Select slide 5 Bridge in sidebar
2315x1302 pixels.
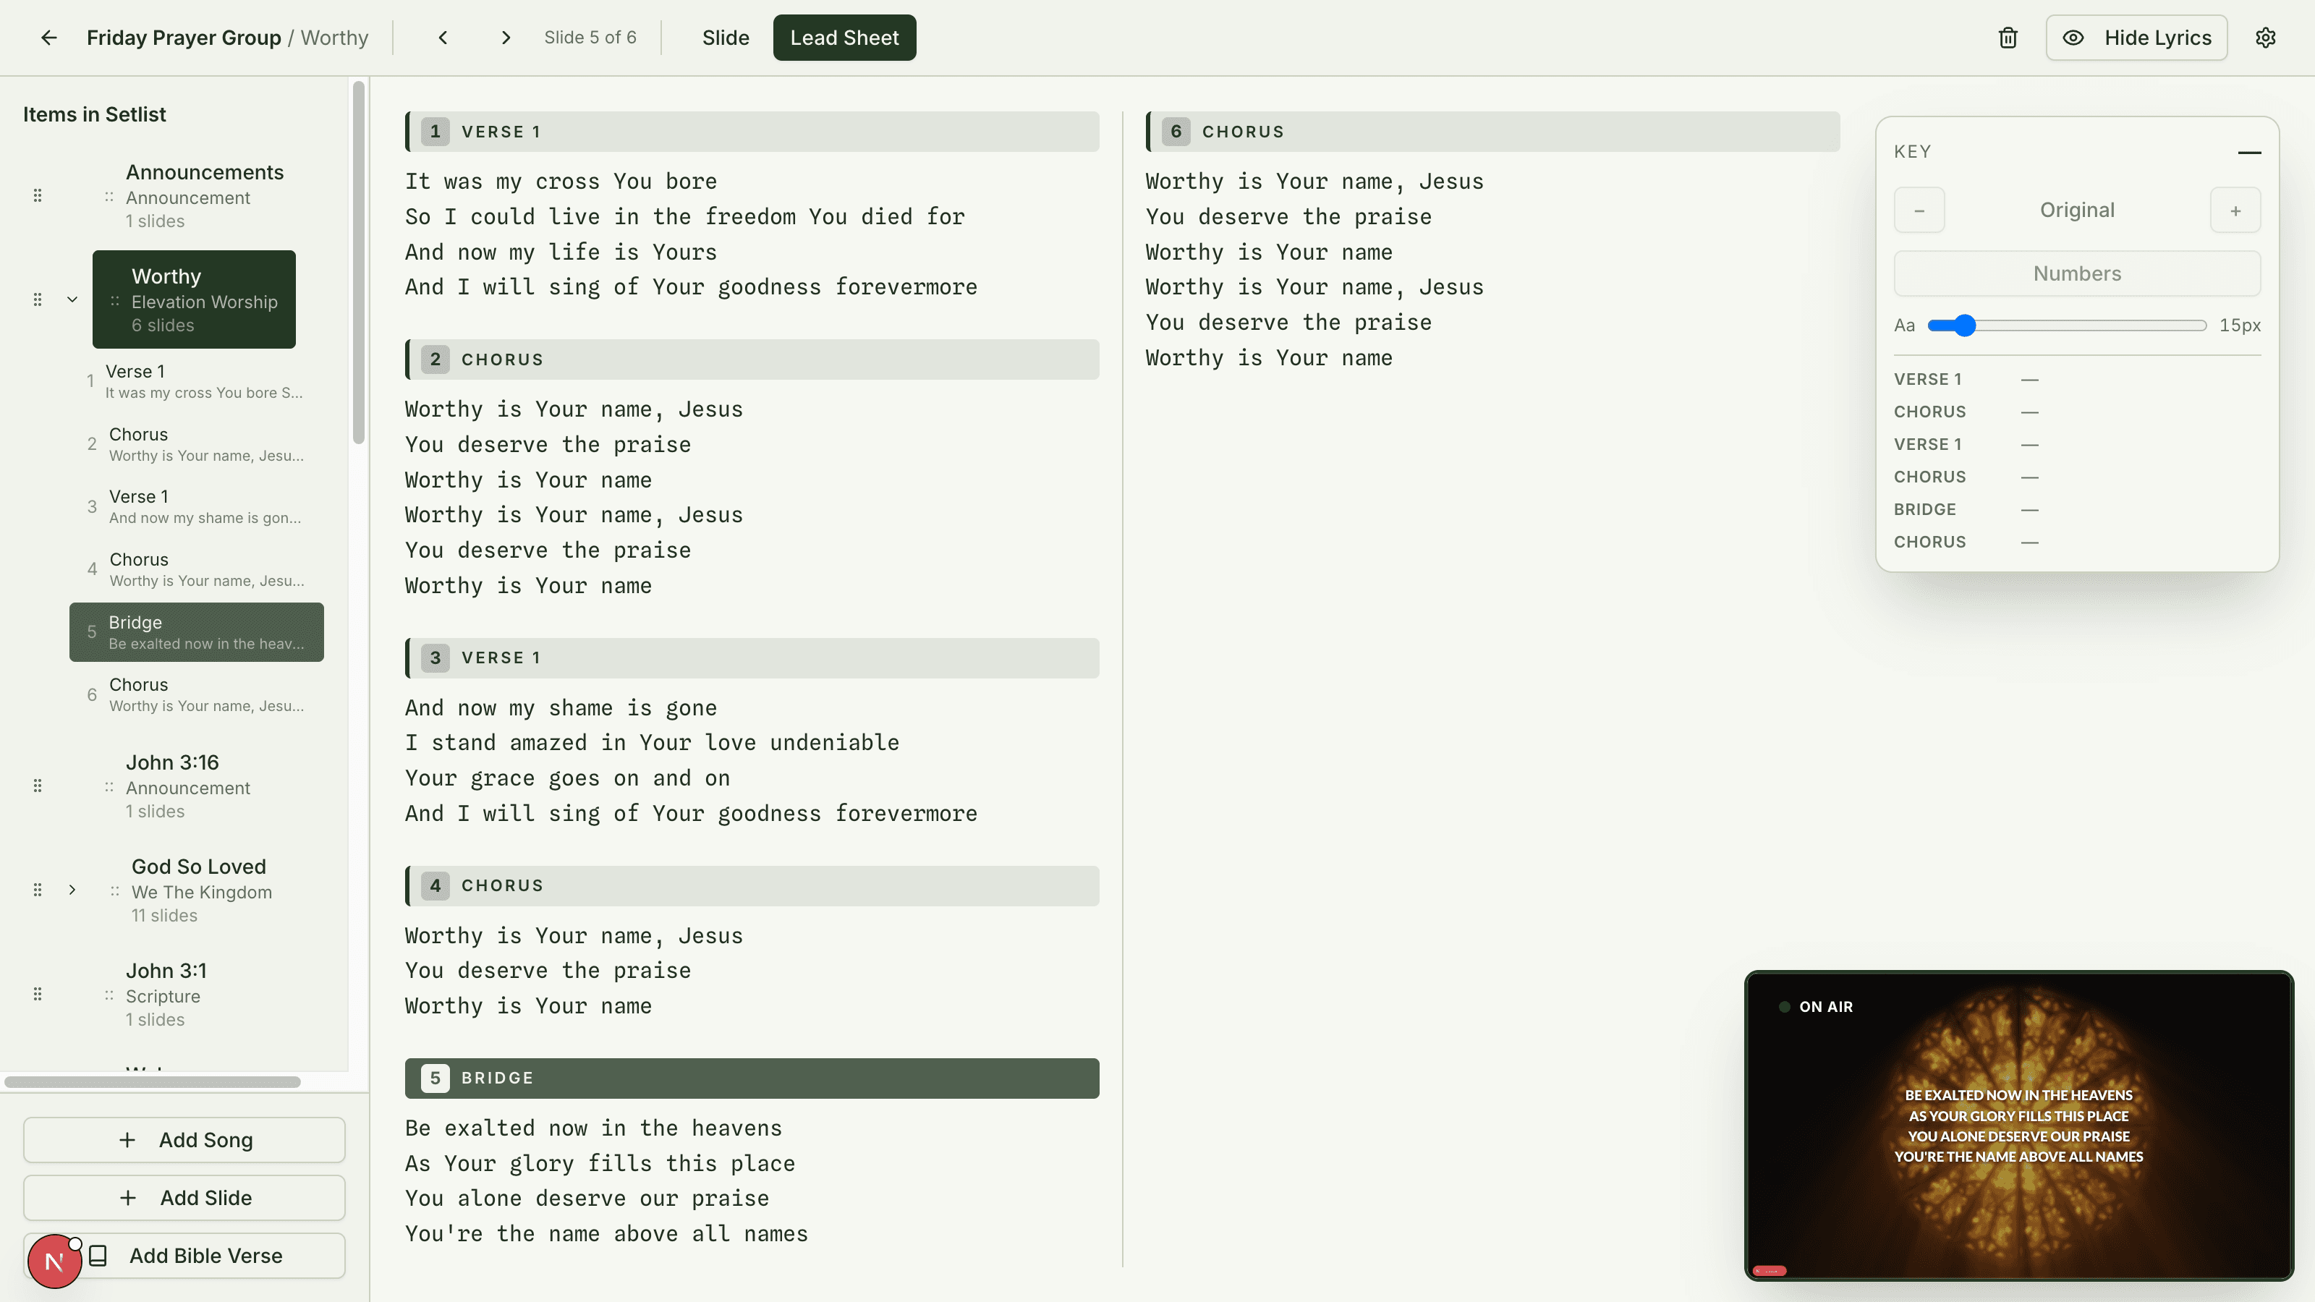point(197,633)
